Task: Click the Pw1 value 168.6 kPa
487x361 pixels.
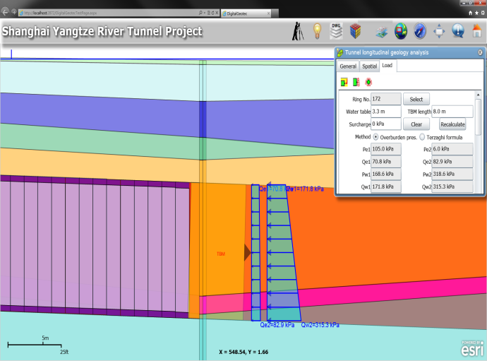Action: (x=386, y=174)
